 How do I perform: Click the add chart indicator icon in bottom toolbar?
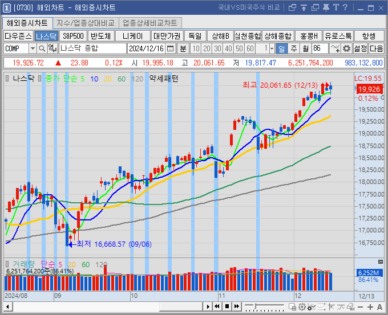point(312,307)
